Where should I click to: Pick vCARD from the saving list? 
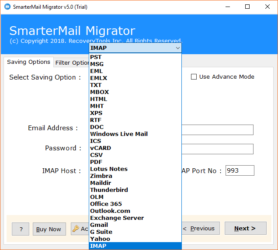pos(135,148)
